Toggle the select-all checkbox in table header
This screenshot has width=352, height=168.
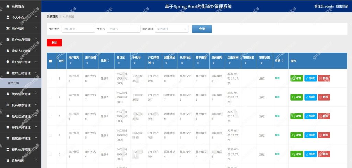[x=50, y=61]
